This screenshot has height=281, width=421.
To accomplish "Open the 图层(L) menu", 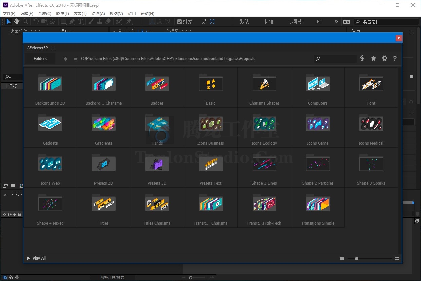I will 63,13.
